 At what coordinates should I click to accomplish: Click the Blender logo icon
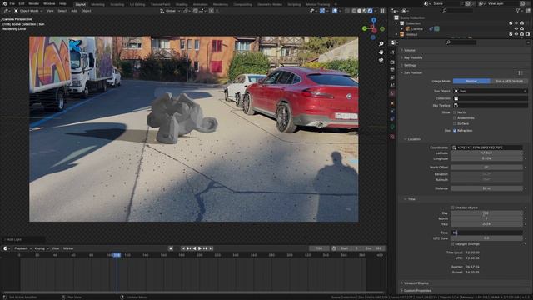[5, 3]
